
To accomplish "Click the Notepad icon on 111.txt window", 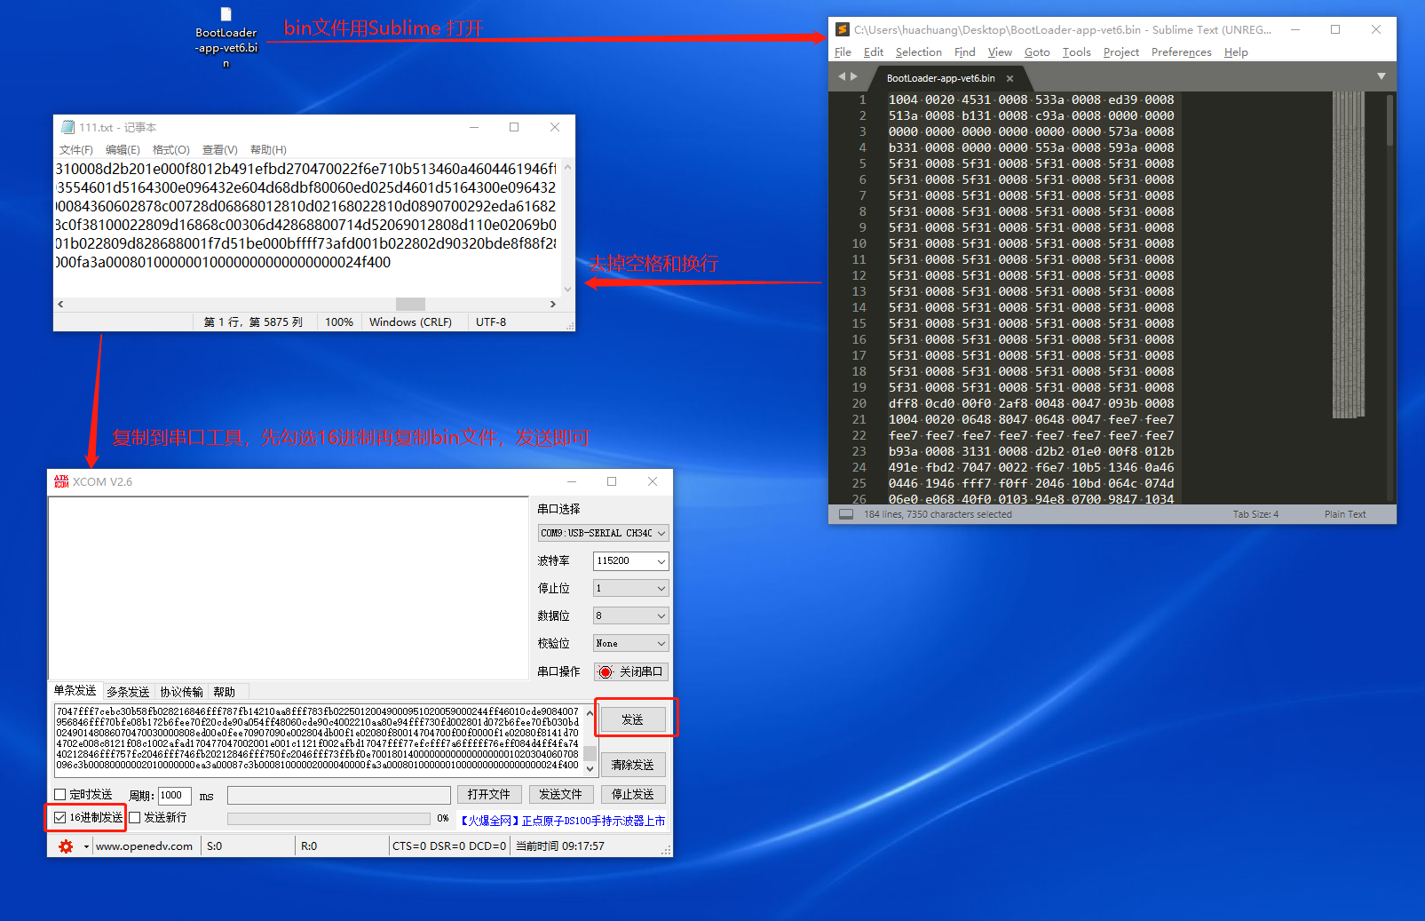I will 67,127.
